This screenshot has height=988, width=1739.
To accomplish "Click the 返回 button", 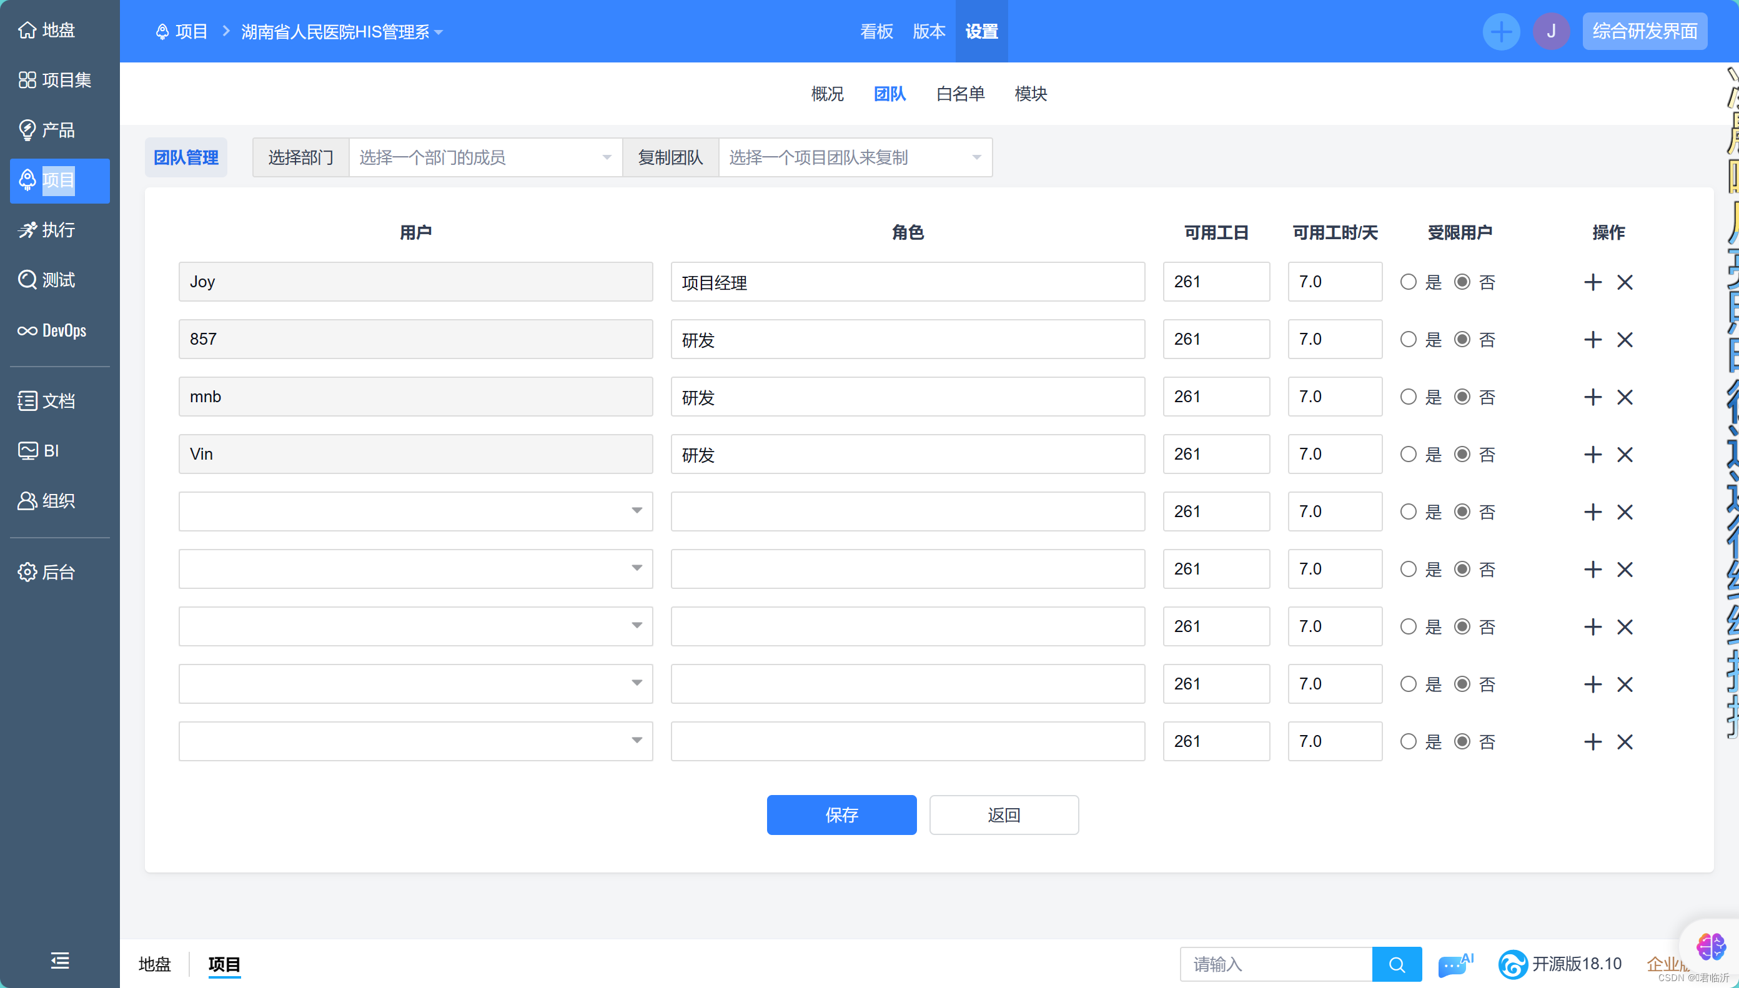I will (x=1004, y=815).
